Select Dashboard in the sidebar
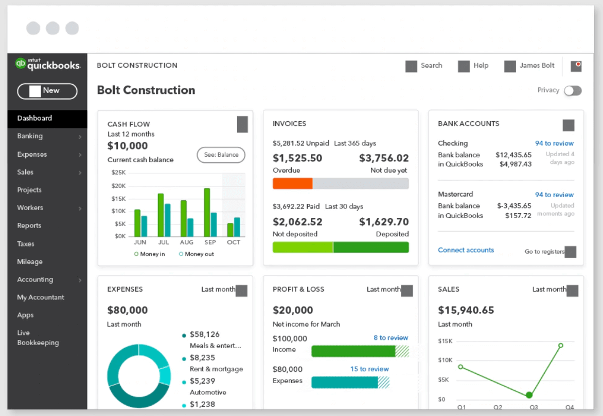 [x=47, y=118]
